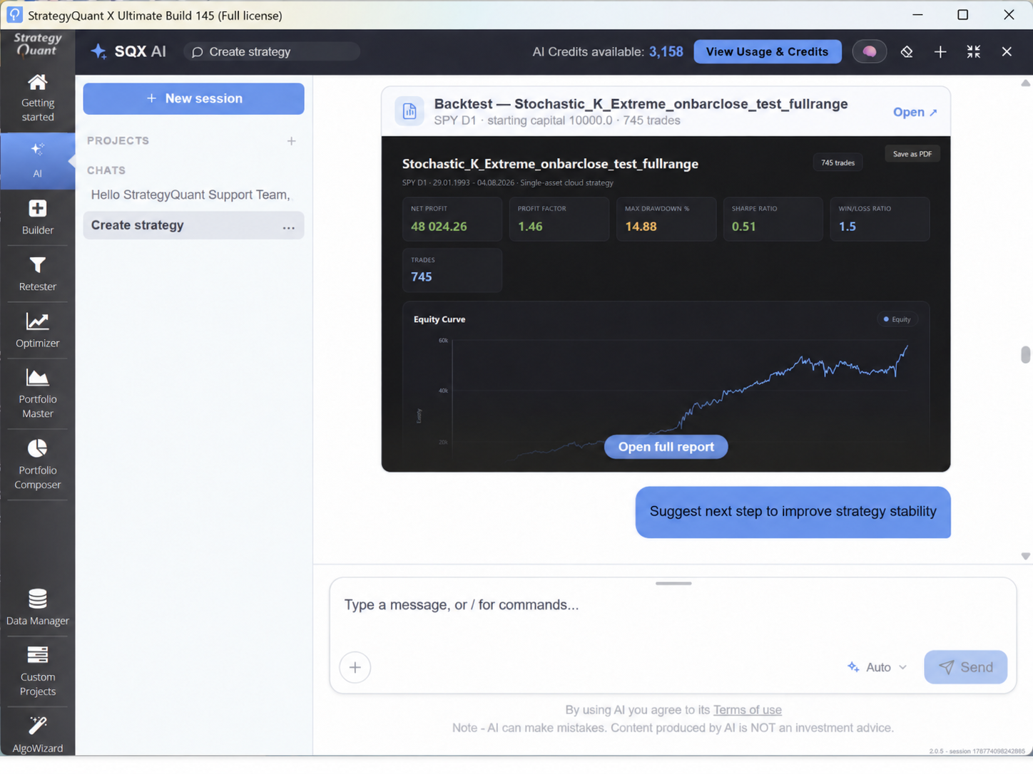
Task: Start a New session
Action: (193, 98)
